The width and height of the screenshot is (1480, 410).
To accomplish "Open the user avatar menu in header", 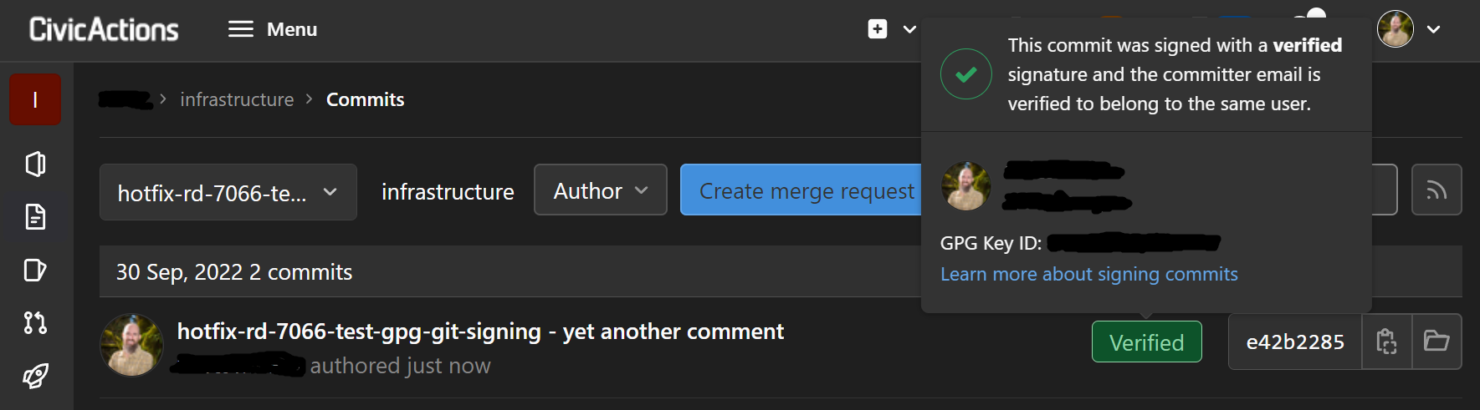I will pos(1409,29).
